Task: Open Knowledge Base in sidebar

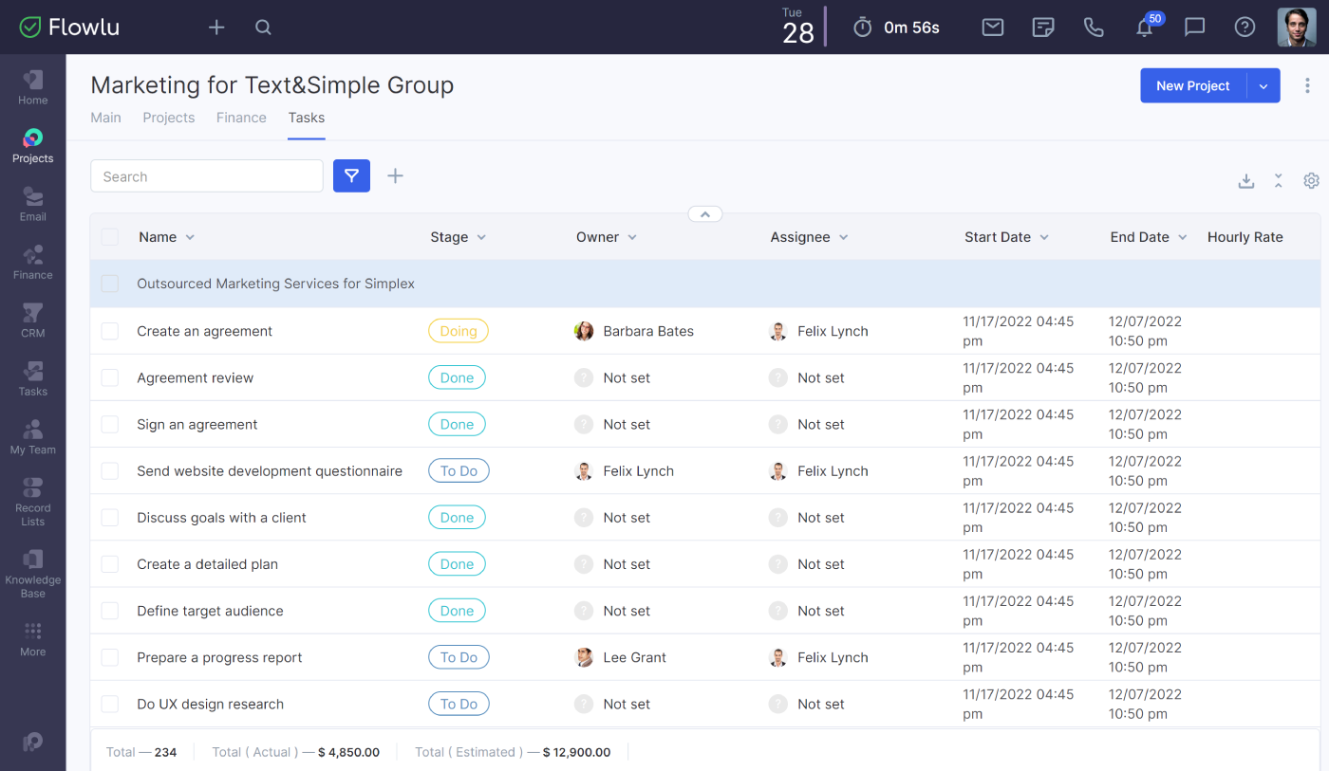Action: click(x=33, y=574)
